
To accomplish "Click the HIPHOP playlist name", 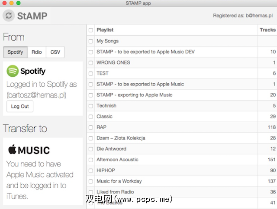I will point(106,170).
